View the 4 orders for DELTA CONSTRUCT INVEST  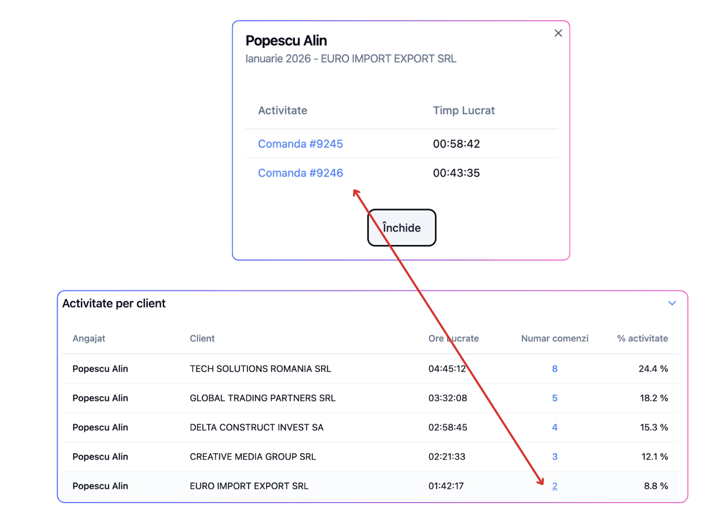point(555,427)
